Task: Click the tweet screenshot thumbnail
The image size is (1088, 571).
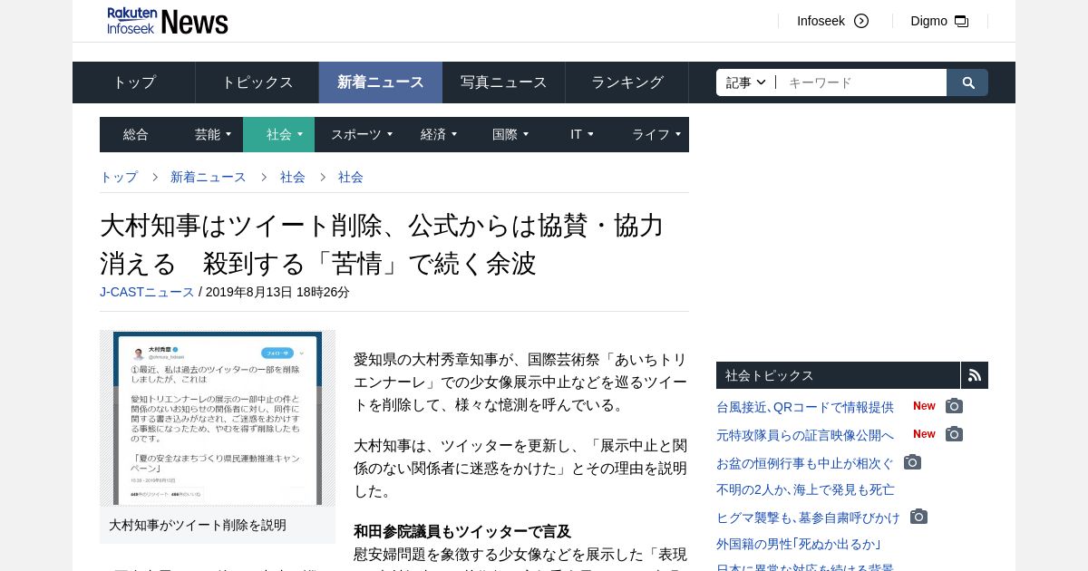Action: point(218,418)
